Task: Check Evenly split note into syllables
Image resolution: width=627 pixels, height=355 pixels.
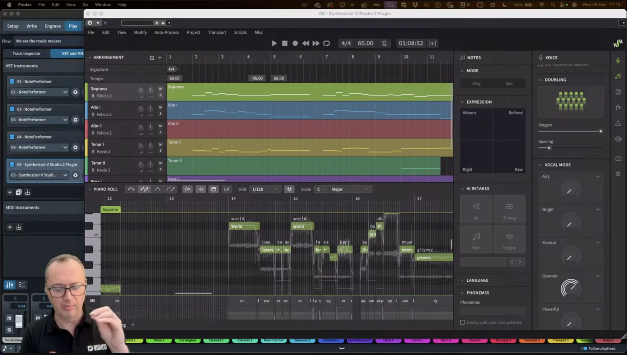Action: point(462,322)
